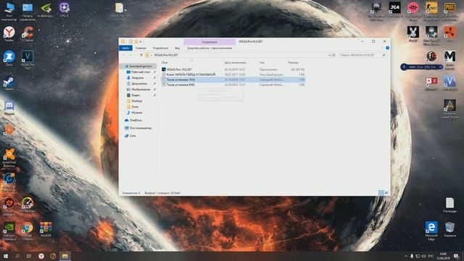464x261 pixels.
Task: Click the Microsoft Edge desktop icon
Action: click(431, 231)
